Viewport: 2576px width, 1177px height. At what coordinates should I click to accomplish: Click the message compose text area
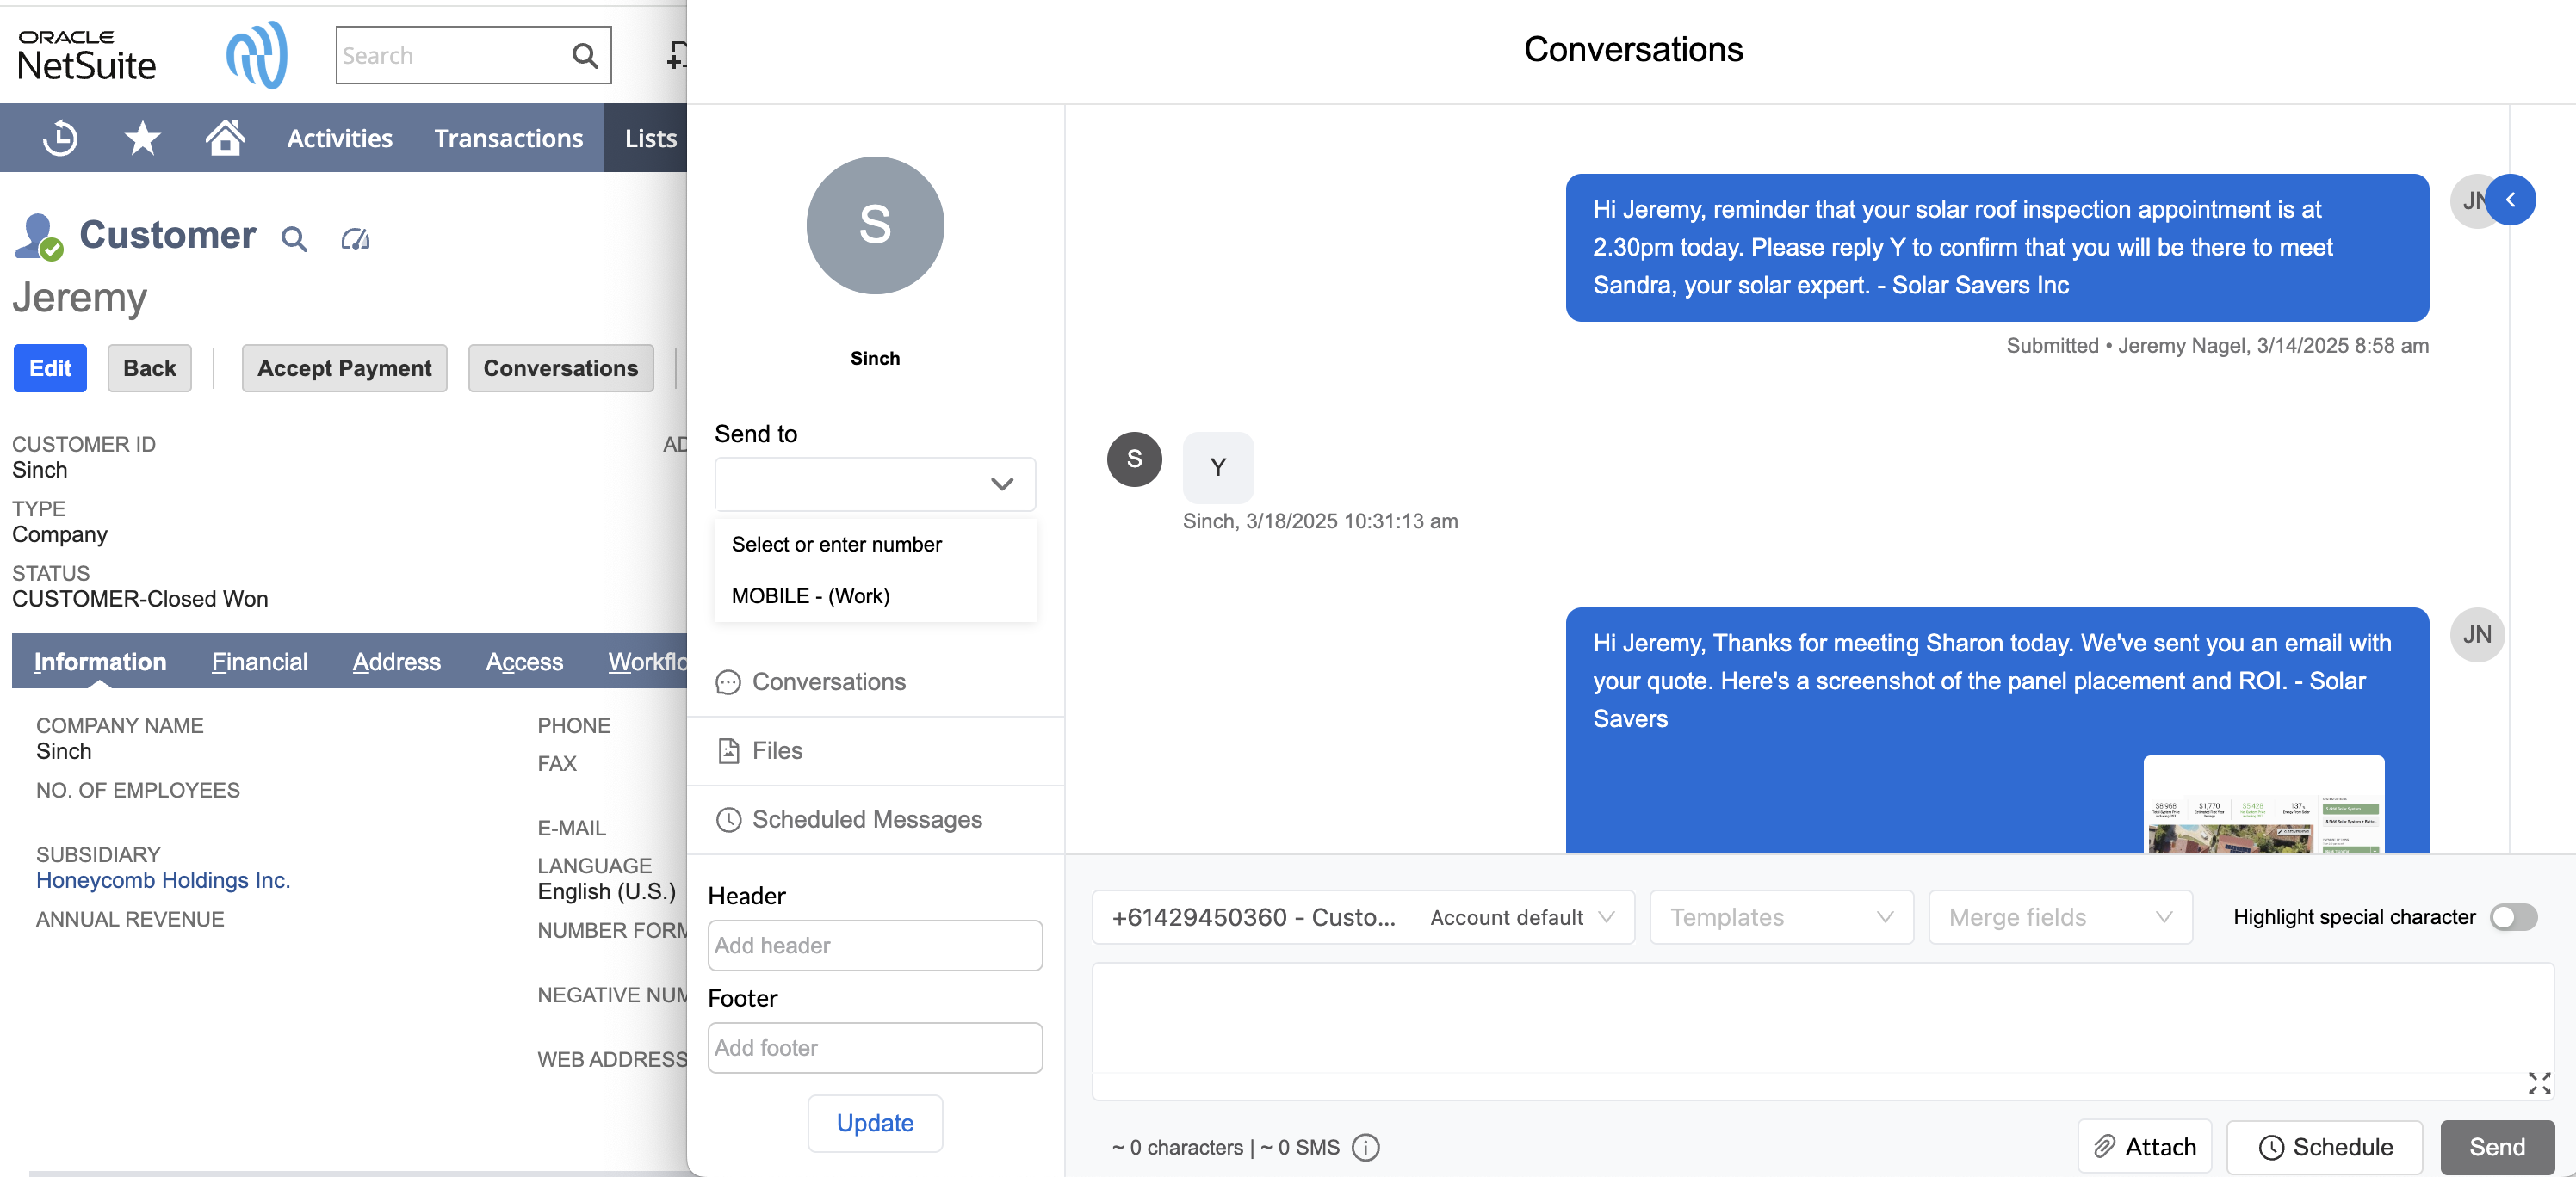point(1822,1031)
